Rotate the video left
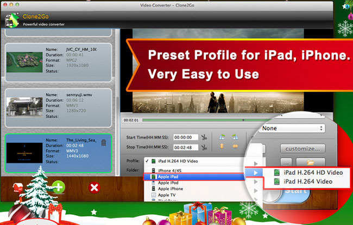Viewport: 353px width, 225px height. pyautogui.click(x=222, y=137)
